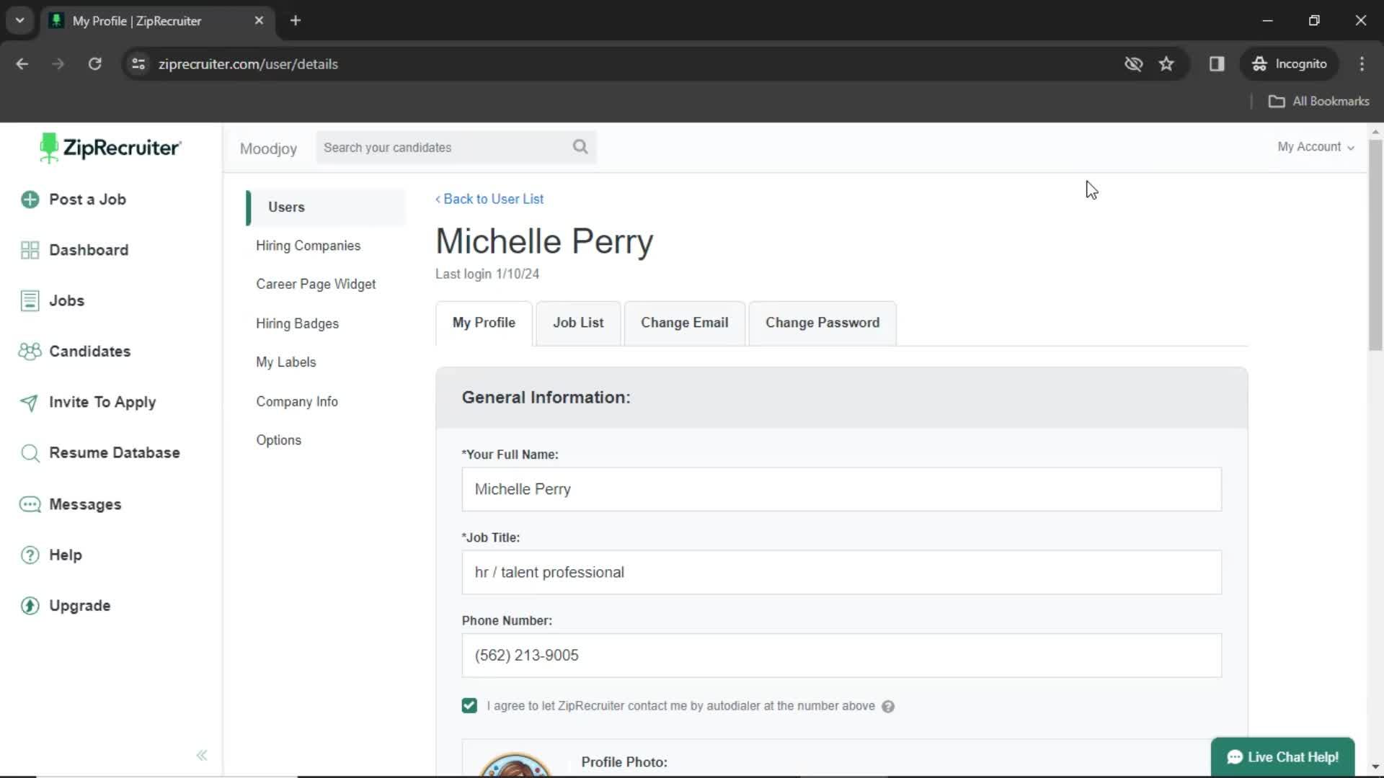Expand the My Account dropdown menu
Screen dimensions: 1384x778
[1316, 146]
